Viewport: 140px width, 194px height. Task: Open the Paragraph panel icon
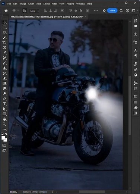(136, 56)
